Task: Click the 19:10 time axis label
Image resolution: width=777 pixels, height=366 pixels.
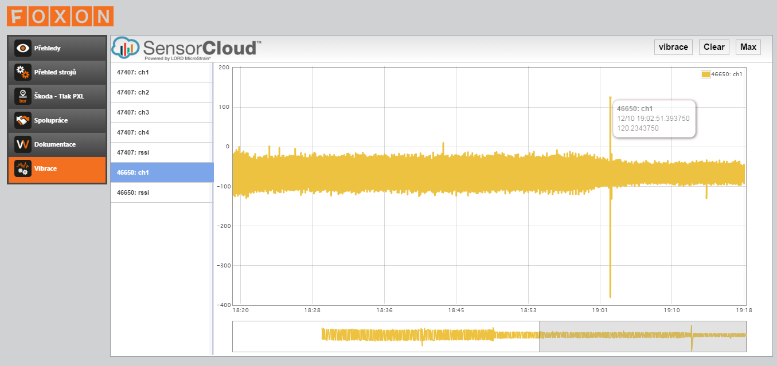Action: click(671, 310)
